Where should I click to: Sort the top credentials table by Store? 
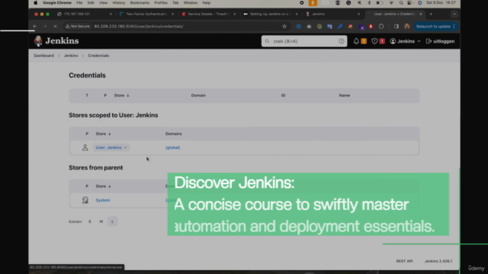click(x=121, y=95)
